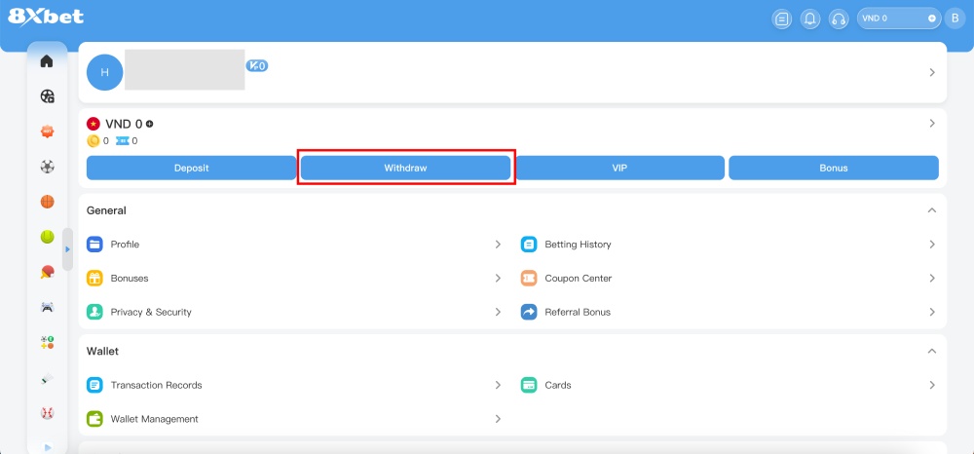Screen dimensions: 974x454
Task: Go to the Home sidebar icon
Action: point(47,60)
